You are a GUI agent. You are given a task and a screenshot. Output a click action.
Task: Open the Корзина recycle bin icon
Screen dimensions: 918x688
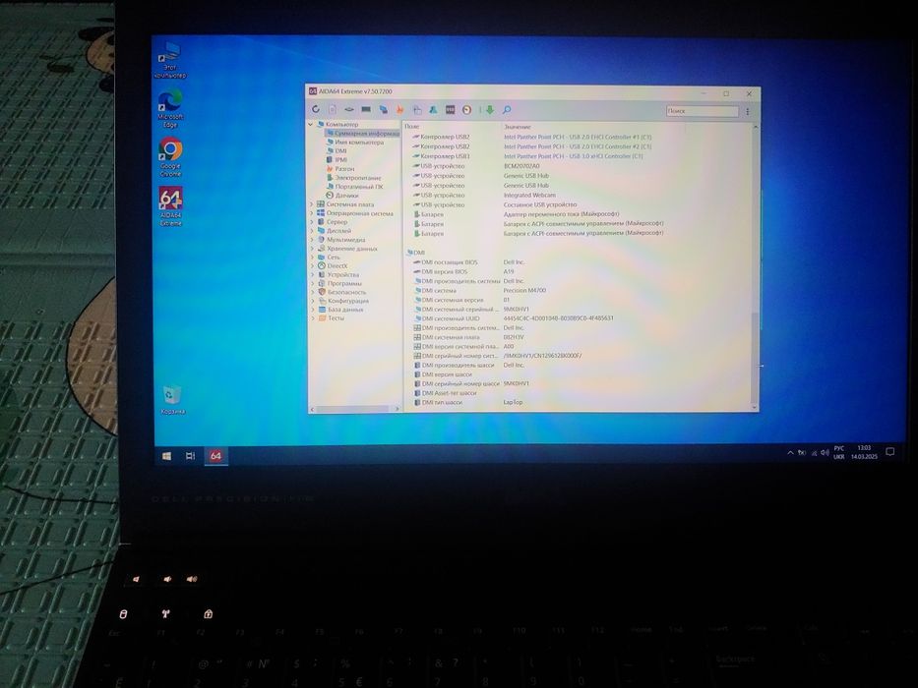pyautogui.click(x=172, y=400)
